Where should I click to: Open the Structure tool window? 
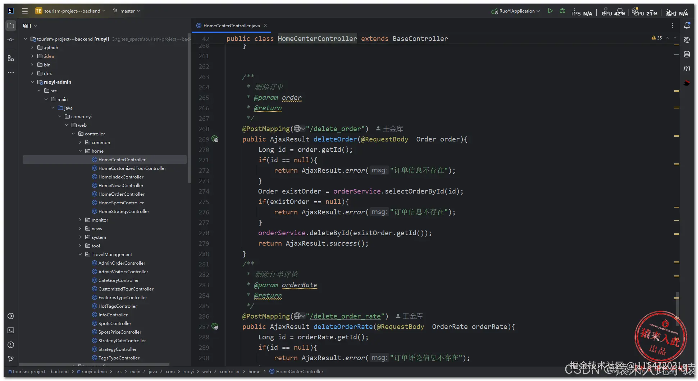pyautogui.click(x=11, y=58)
